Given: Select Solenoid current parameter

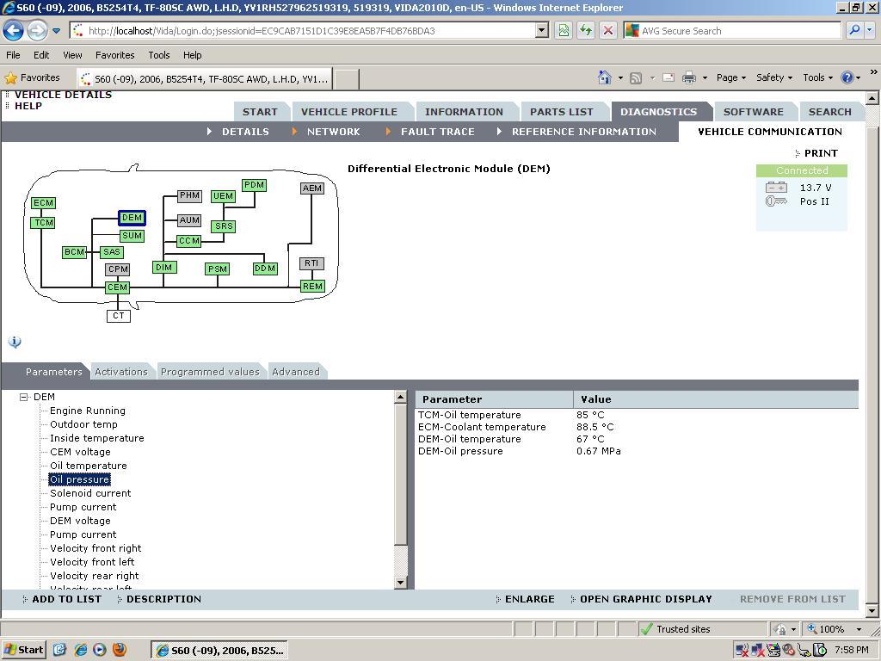Looking at the screenshot, I should (x=90, y=493).
